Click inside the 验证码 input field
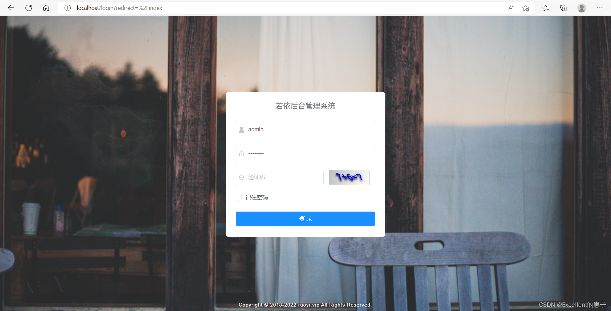Viewport: 611px width, 311px height. pyautogui.click(x=279, y=177)
